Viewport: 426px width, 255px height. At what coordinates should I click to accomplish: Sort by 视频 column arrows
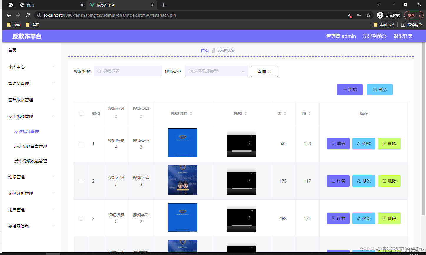246,114
